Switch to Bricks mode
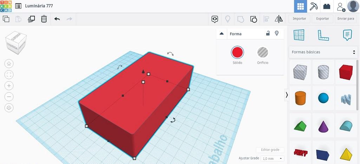The width and height of the screenshot is (360, 164). click(x=327, y=6)
